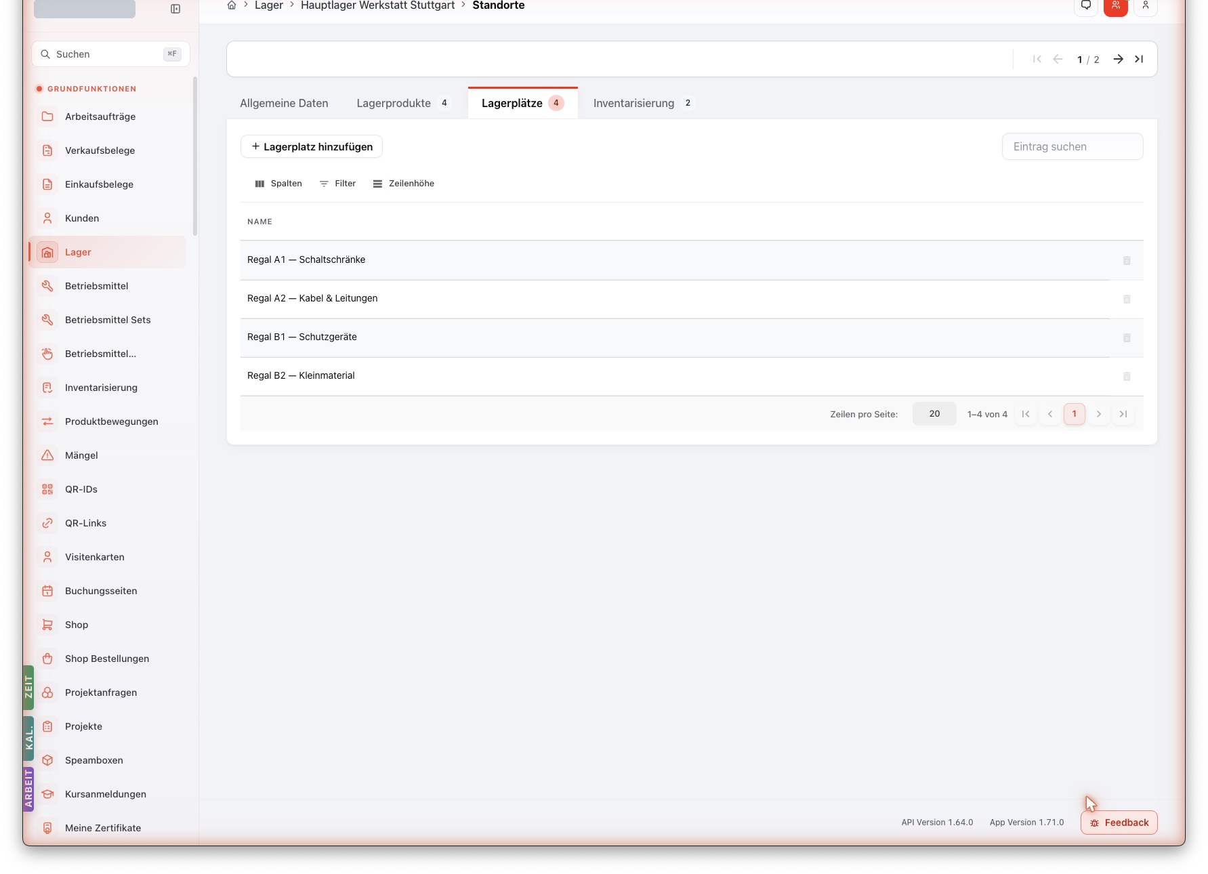1208x874 pixels.
Task: Open row Regal B2 — Kleinmaterial
Action: coord(692,376)
